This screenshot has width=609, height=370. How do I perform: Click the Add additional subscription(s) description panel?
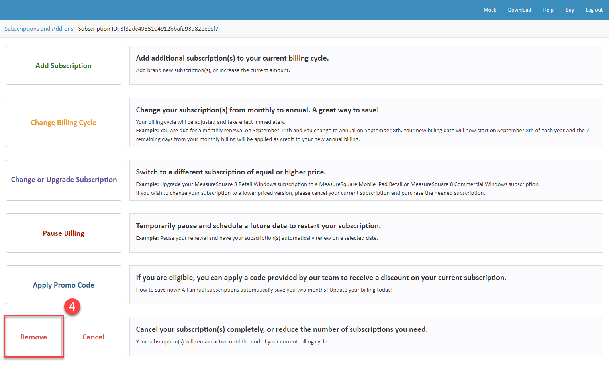pos(366,65)
